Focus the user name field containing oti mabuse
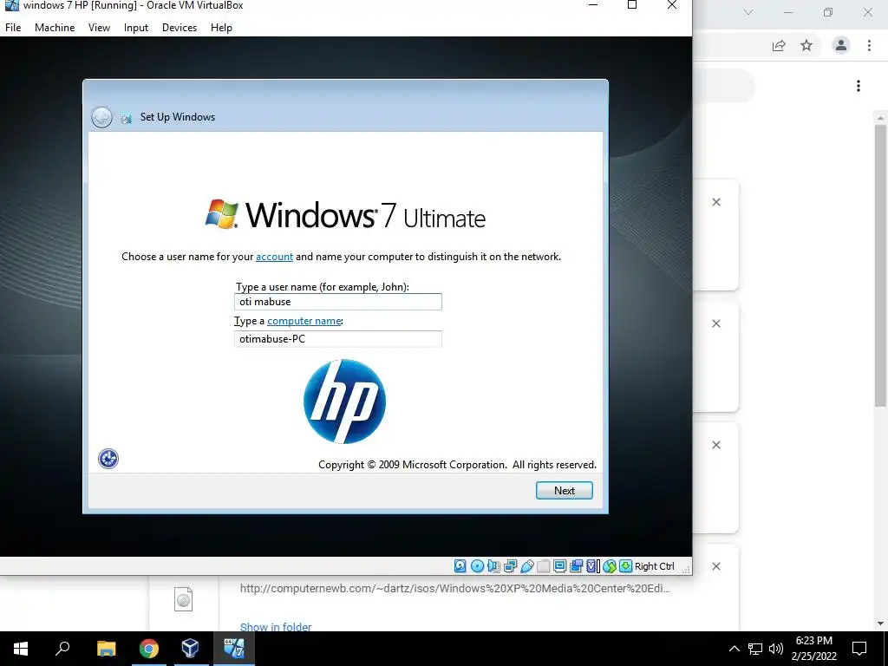Screen dimensions: 888x666 (x=338, y=302)
